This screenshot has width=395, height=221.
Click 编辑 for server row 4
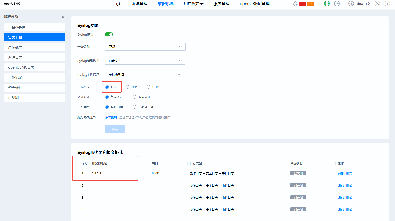point(341,209)
